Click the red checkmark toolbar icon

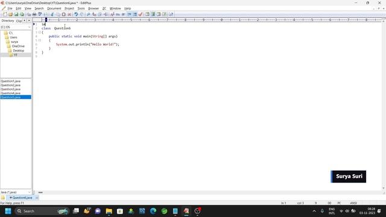[141, 14]
